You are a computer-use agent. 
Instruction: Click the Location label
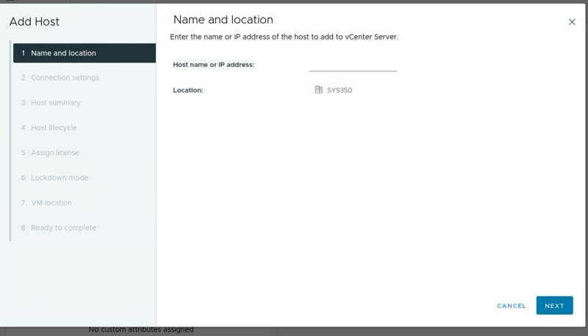click(188, 90)
